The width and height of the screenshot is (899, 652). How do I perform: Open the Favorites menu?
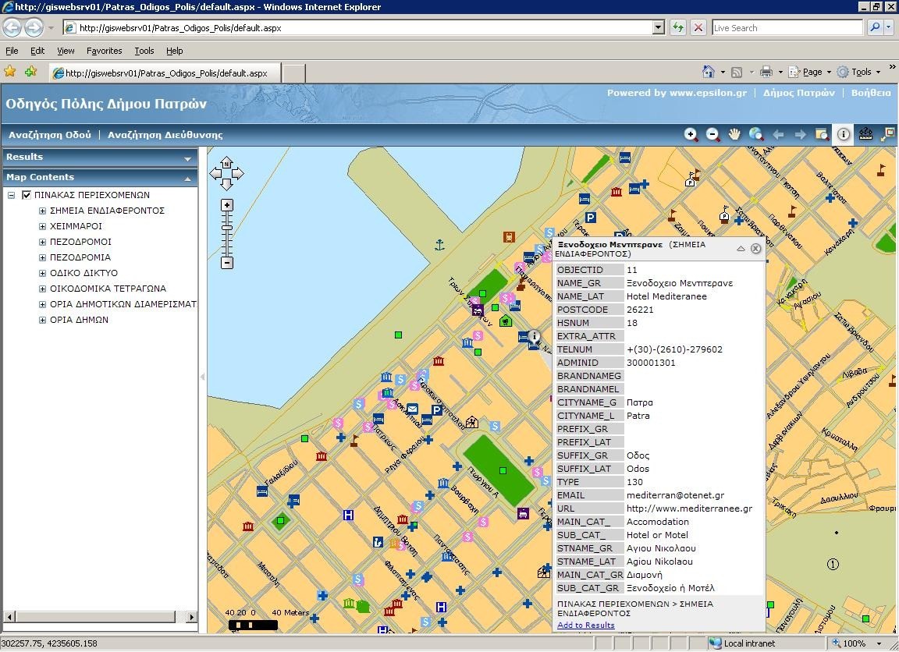[x=104, y=51]
